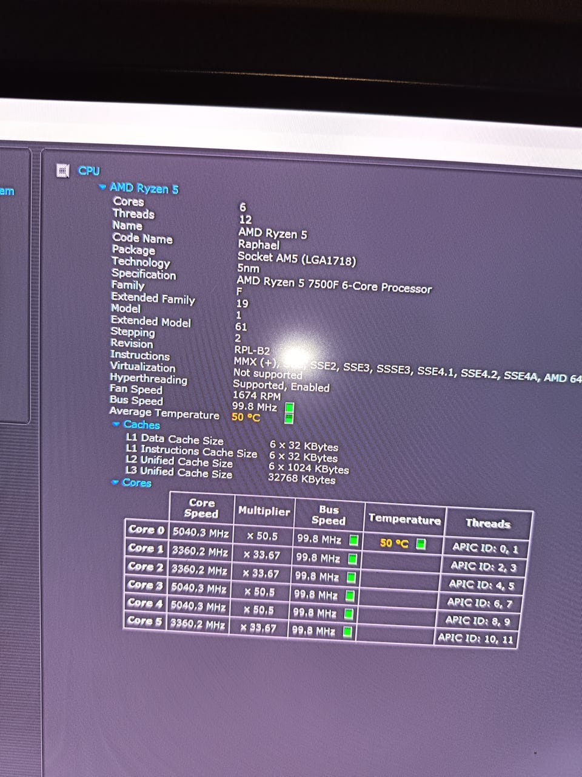This screenshot has width=582, height=777.
Task: Click the green bus speed indicator in the Core 4 row
Action: click(x=348, y=614)
